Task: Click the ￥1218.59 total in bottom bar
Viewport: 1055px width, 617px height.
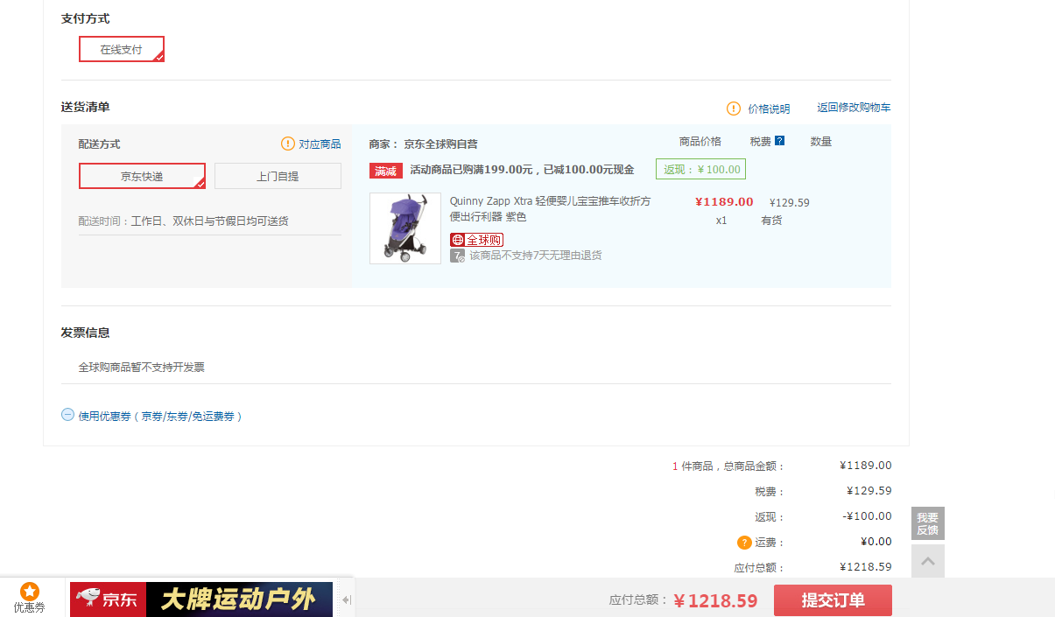Action: pyautogui.click(x=715, y=600)
